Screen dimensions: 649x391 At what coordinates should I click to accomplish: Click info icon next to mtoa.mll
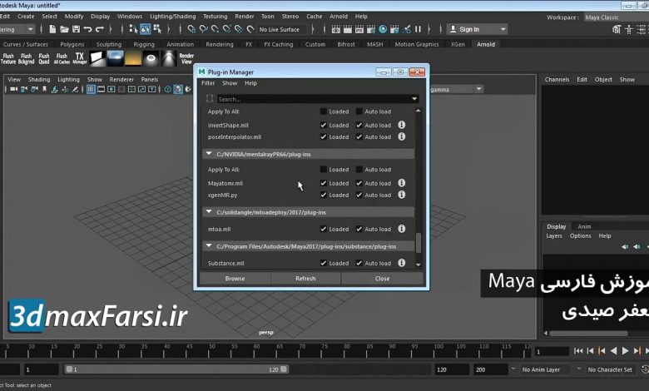pyautogui.click(x=401, y=229)
